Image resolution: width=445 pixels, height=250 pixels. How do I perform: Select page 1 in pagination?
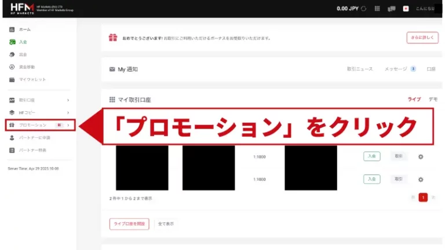423,197
